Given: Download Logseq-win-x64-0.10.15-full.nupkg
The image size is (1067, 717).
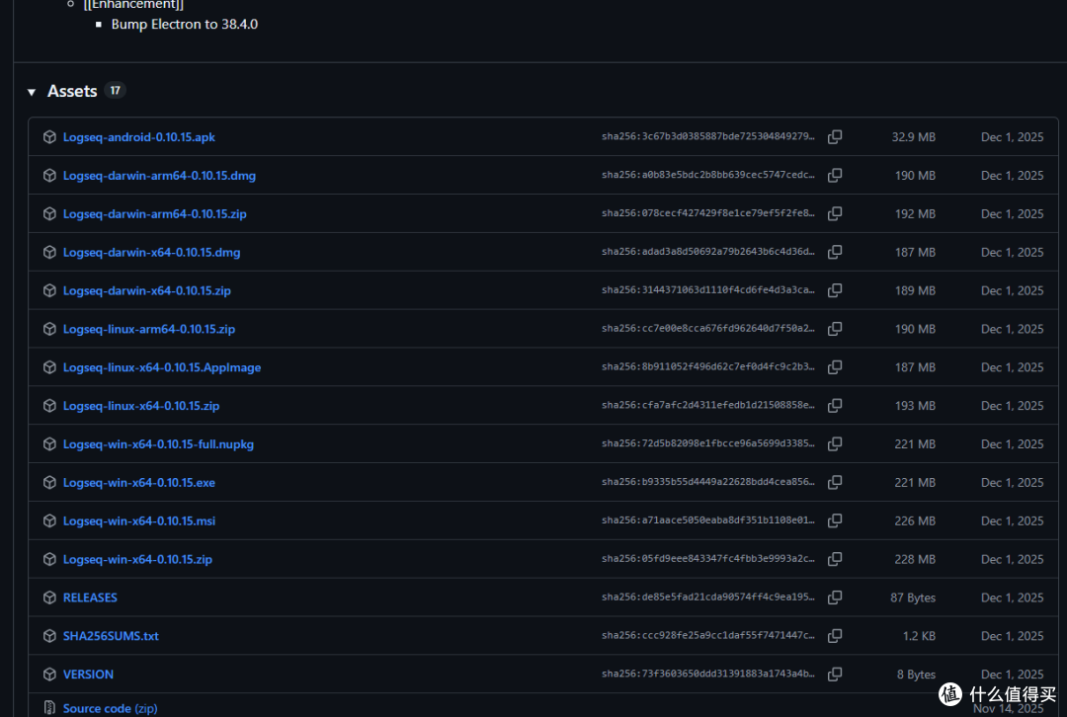Looking at the screenshot, I should tap(158, 444).
